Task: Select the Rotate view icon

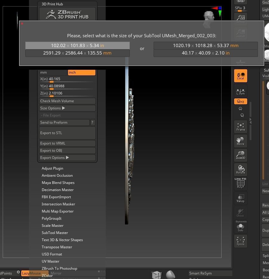Action: click(x=240, y=170)
